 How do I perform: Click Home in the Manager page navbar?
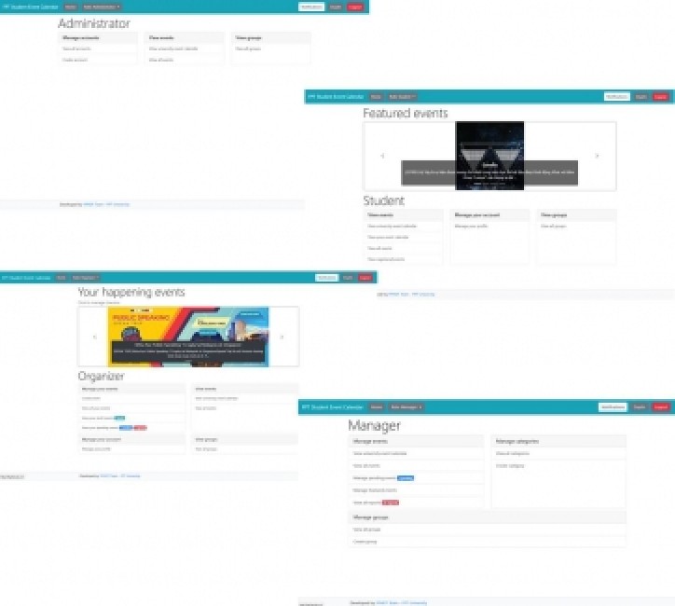377,407
